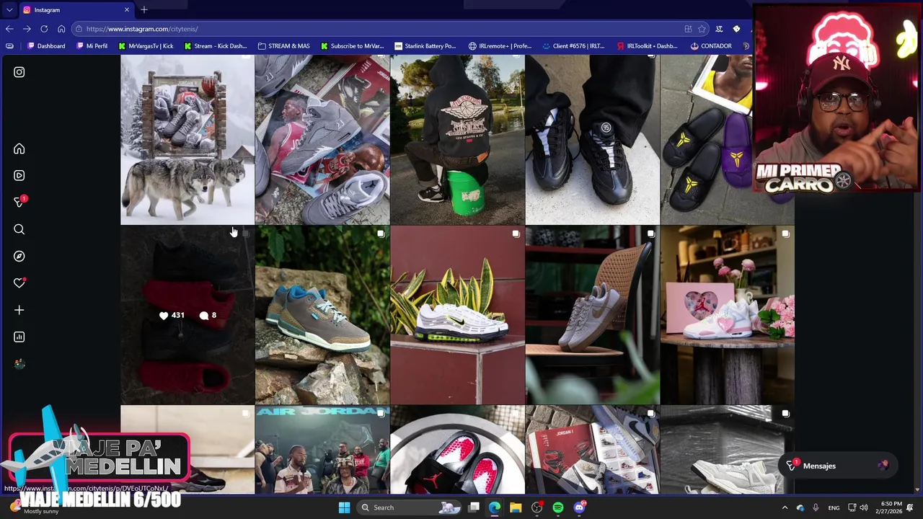
Task: Open the Starlink Battery bookmark
Action: coord(425,46)
